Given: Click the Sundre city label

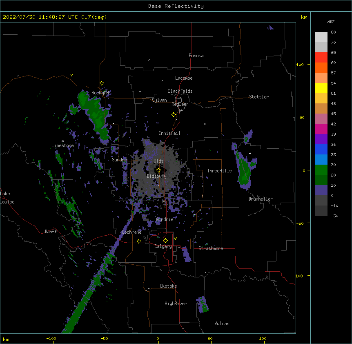Looking at the screenshot, I should 119,160.
